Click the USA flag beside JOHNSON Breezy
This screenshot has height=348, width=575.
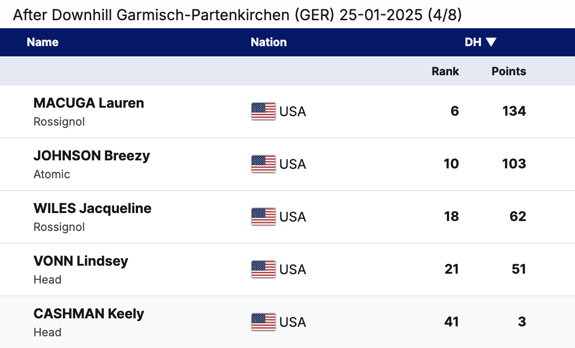(263, 164)
